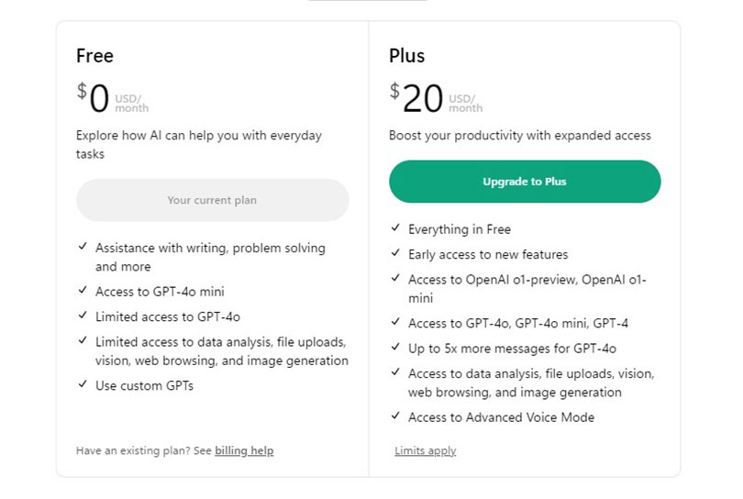Viewport: 743px width, 499px height.
Task: Select the Plus plan heading
Action: 406,56
